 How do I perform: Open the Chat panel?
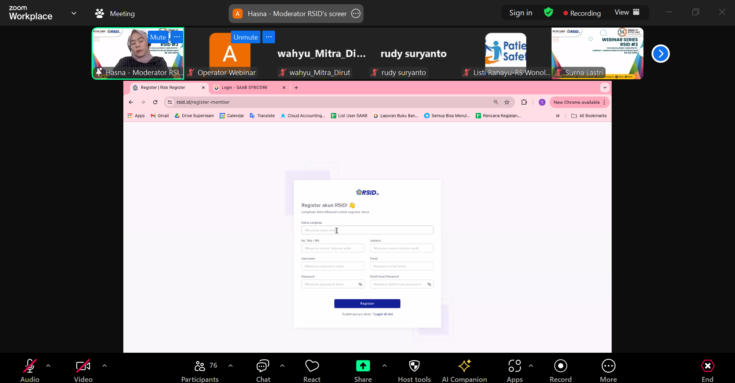[x=263, y=367]
